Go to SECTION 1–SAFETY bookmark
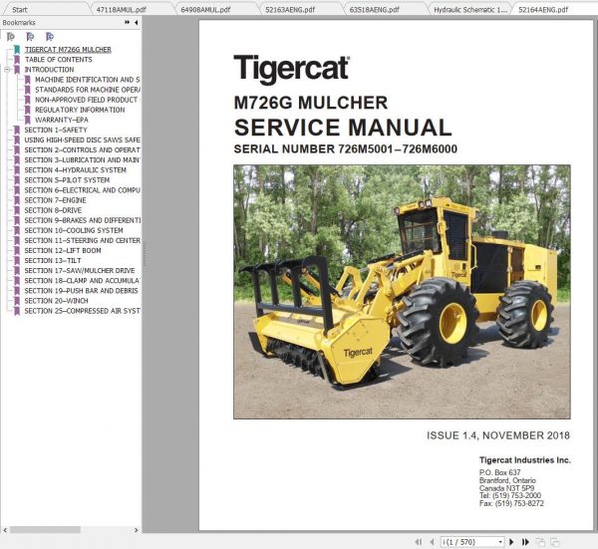This screenshot has height=549, width=598. [x=56, y=130]
